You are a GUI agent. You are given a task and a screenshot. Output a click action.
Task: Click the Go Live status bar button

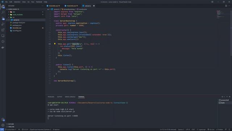[x=211, y=130]
